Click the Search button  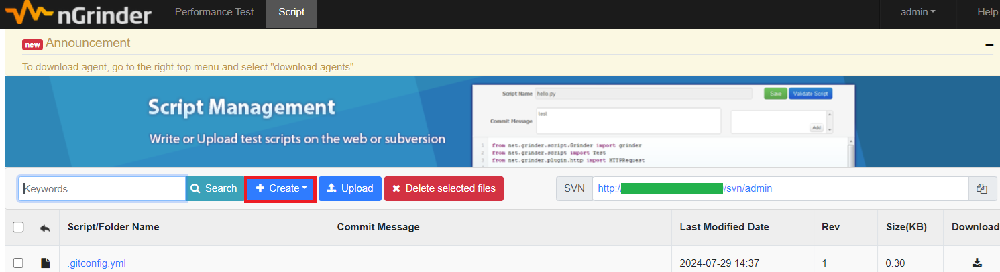click(x=214, y=189)
